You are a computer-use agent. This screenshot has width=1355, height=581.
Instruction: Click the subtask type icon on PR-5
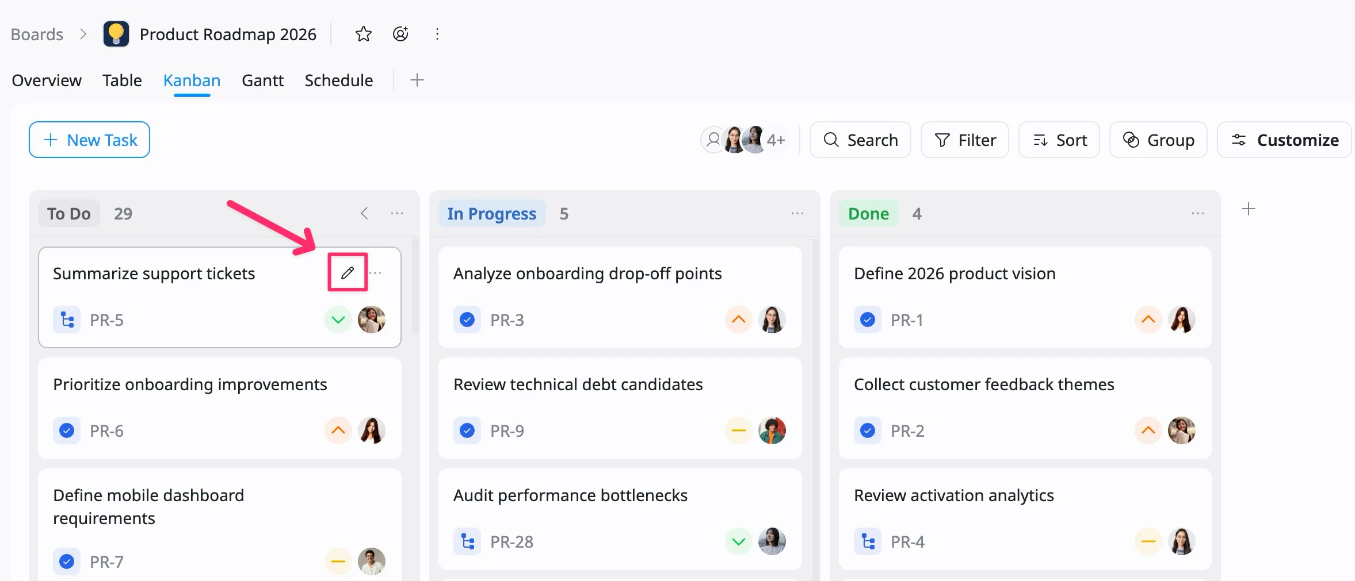tap(67, 320)
